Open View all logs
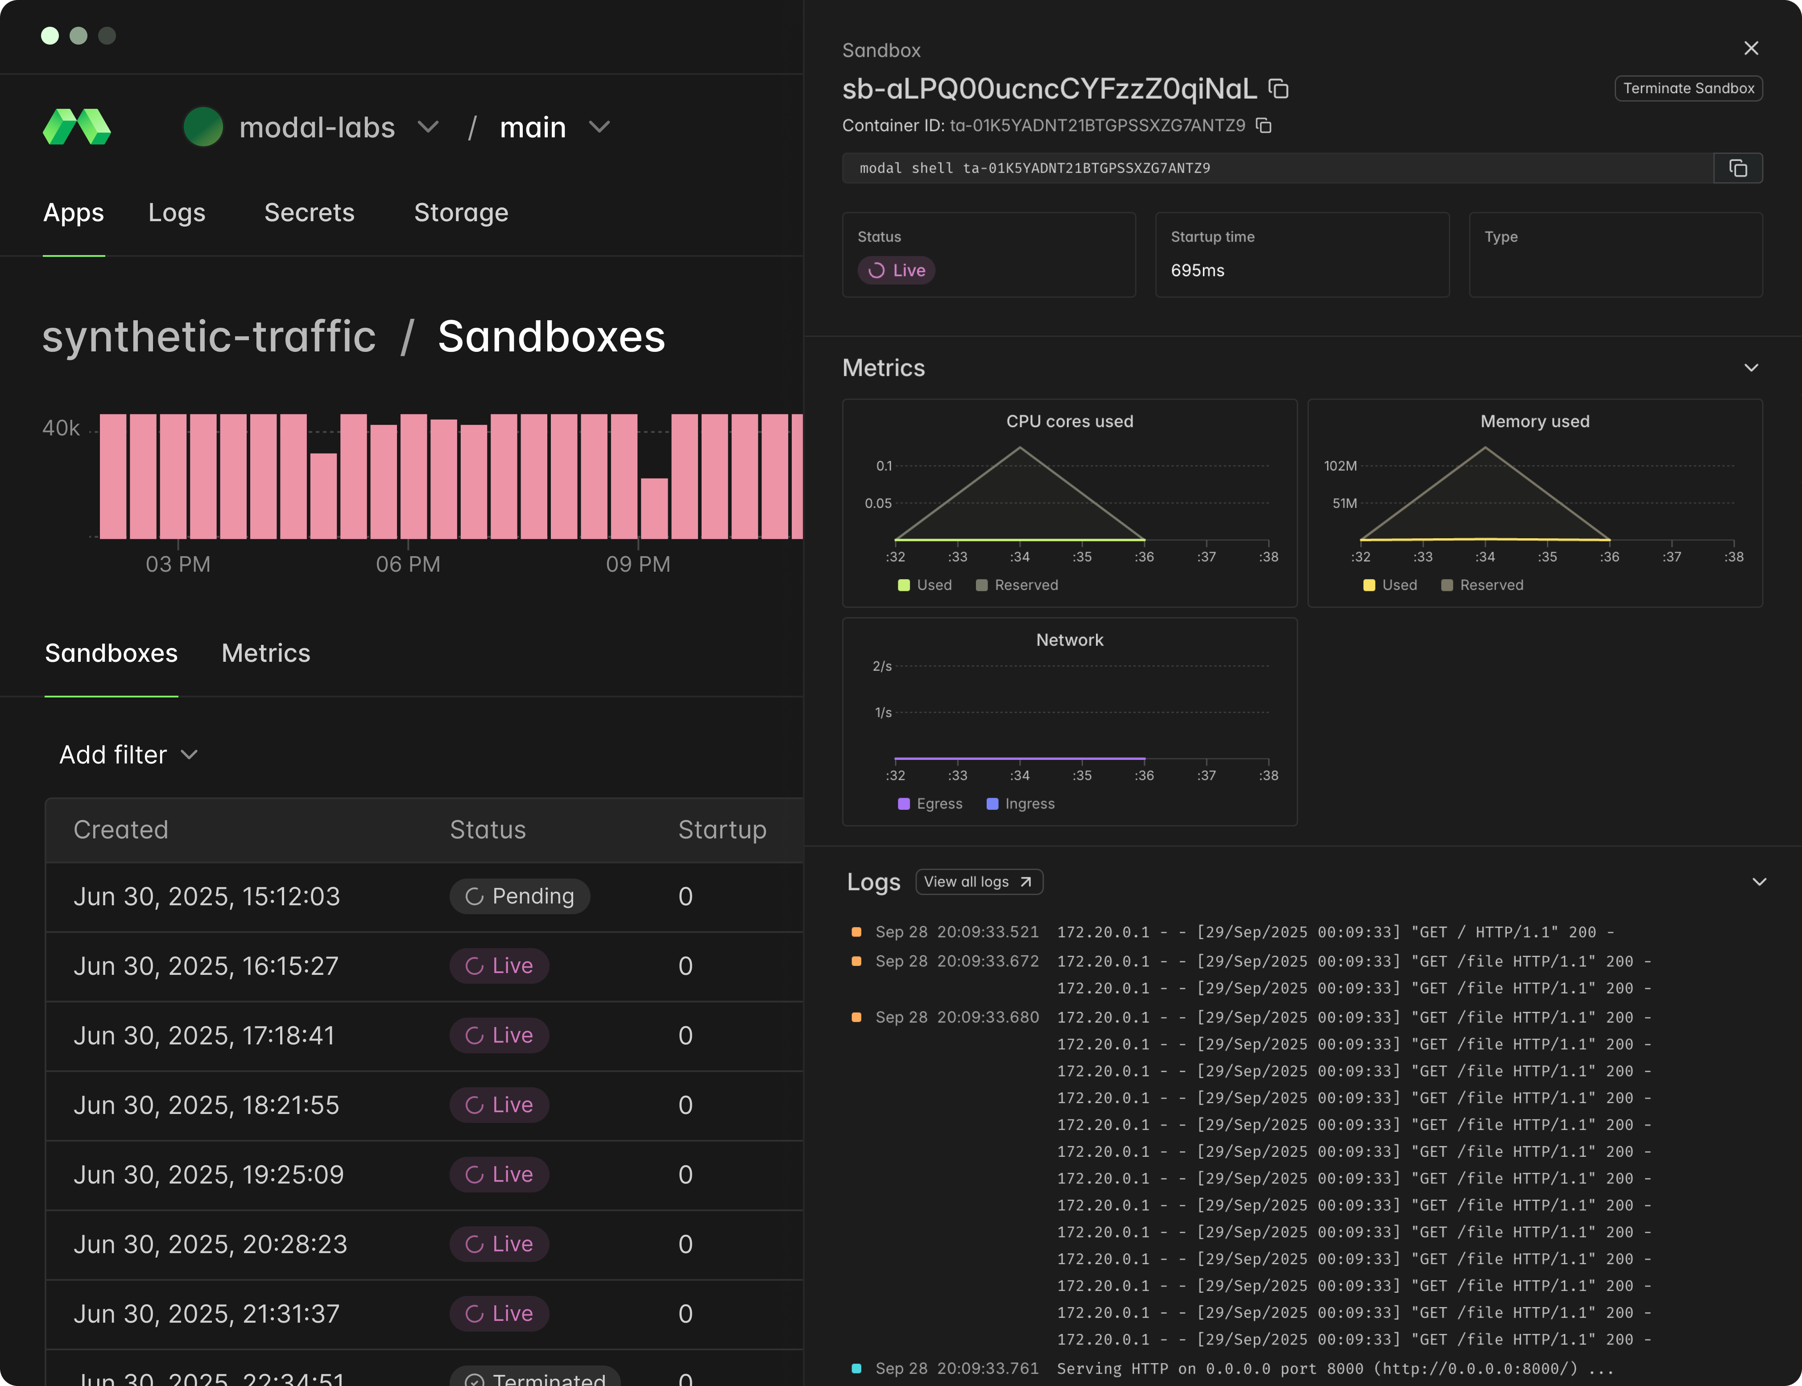The height and width of the screenshot is (1386, 1802). (979, 882)
